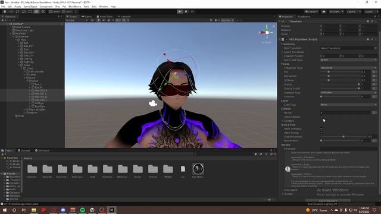
Task: Toggle VRC Phys Bone component enabled checkbox
Action: click(x=287, y=39)
